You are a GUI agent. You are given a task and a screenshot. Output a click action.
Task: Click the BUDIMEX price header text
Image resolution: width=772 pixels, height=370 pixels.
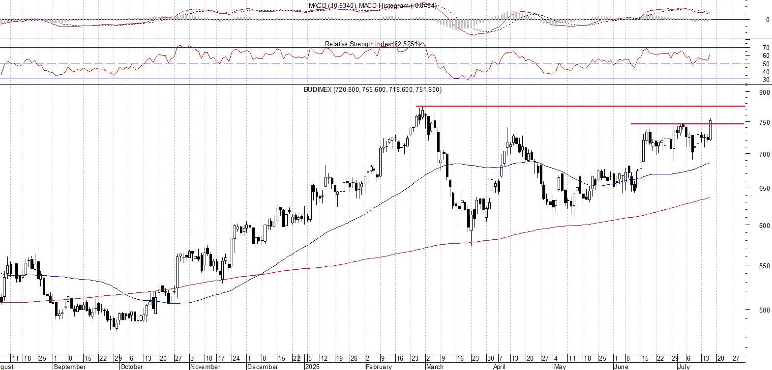click(x=373, y=90)
